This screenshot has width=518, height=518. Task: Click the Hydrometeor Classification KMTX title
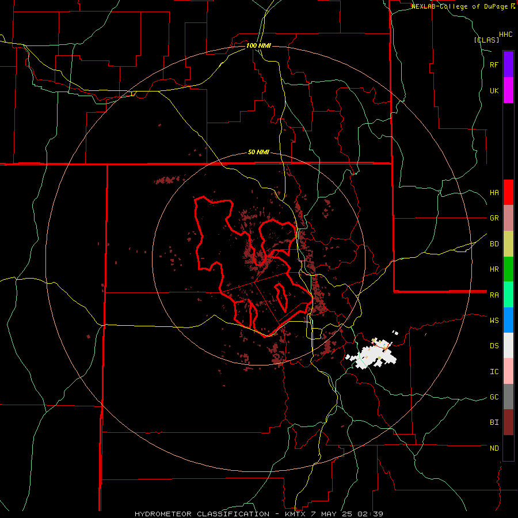259,514
